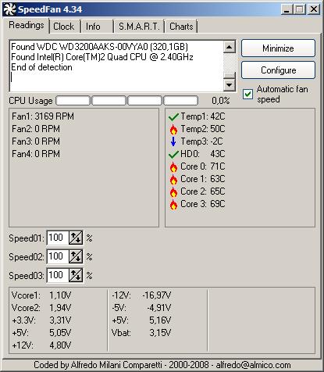The image size is (324, 372).
Task: Open the Clock tab
Action: tap(64, 27)
